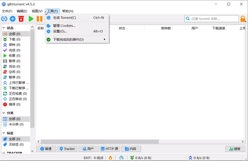The image size is (248, 161).
Task: Select the 活动 (0) status filter
Action: 16,66
